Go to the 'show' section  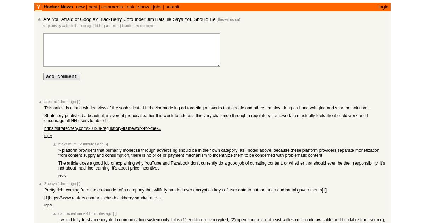143,7
